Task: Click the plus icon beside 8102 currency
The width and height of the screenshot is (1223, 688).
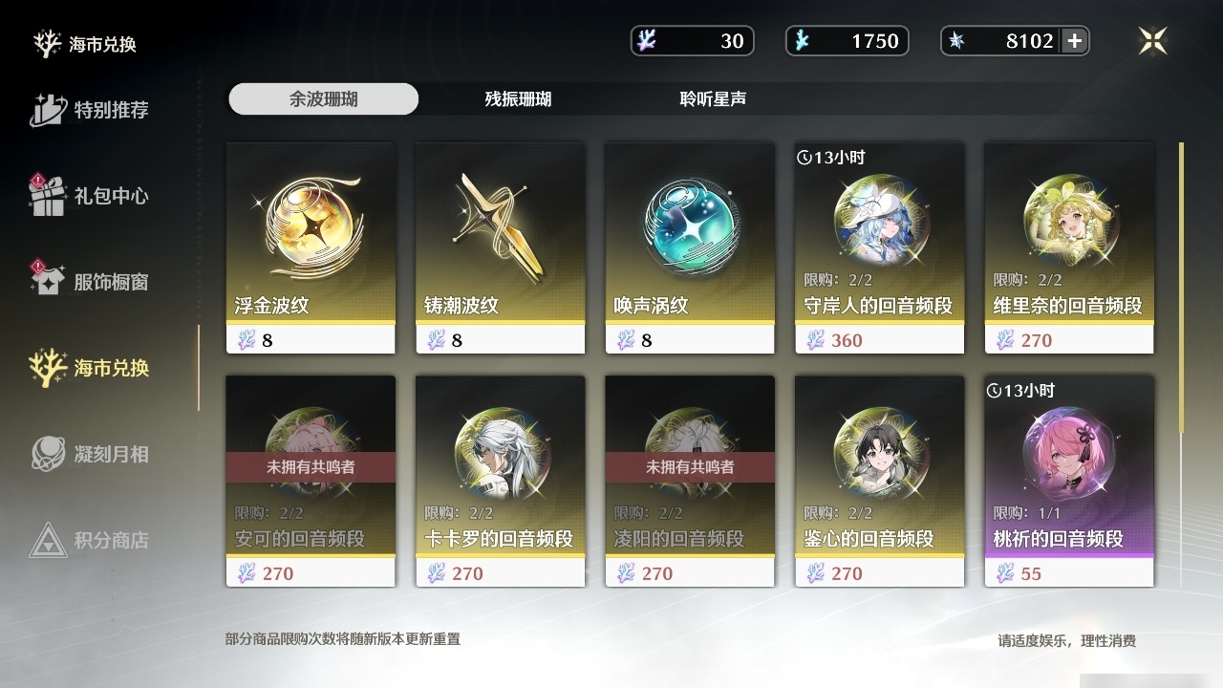Action: point(1074,40)
